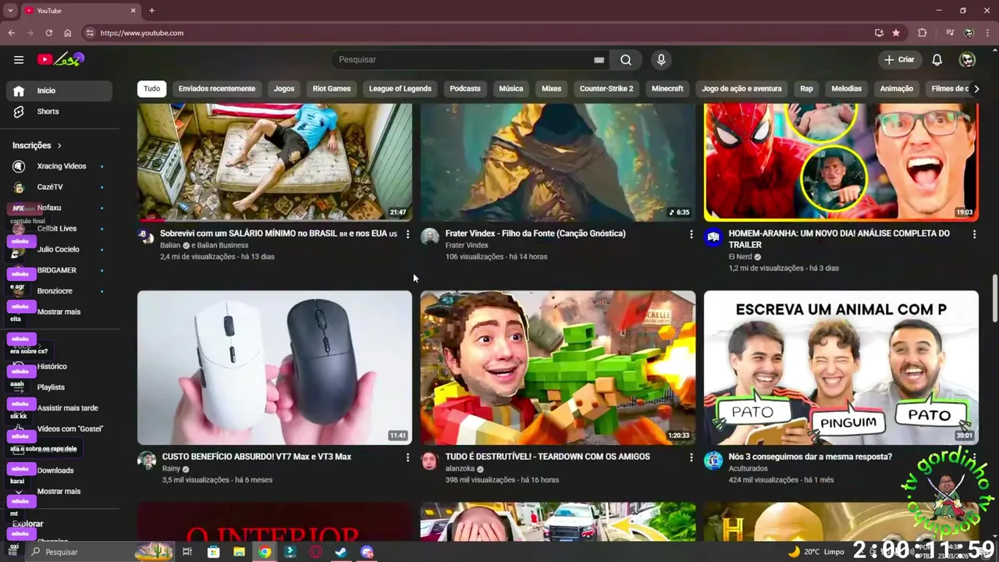Open BRDGAMER subscription
The height and width of the screenshot is (562, 999).
point(59,270)
